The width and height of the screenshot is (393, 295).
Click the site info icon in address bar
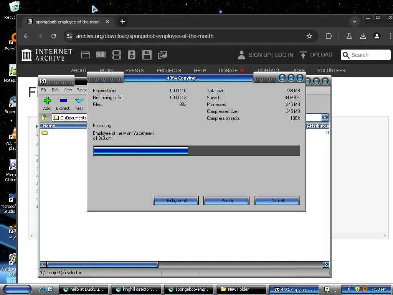pos(69,36)
